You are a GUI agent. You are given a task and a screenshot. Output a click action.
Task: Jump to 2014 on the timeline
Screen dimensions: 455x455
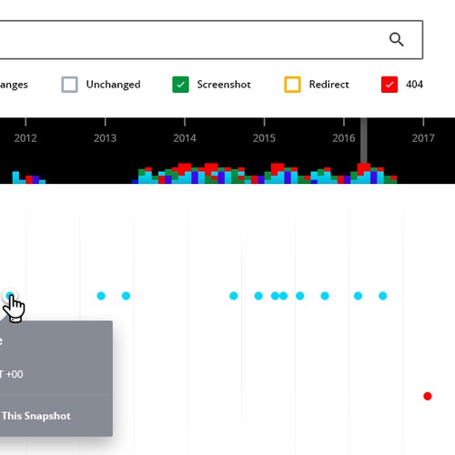pos(185,138)
